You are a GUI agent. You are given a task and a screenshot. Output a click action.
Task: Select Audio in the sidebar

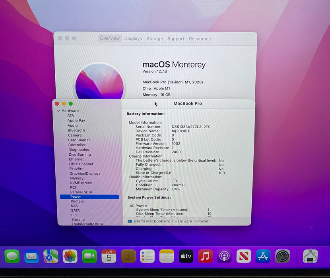(73, 125)
